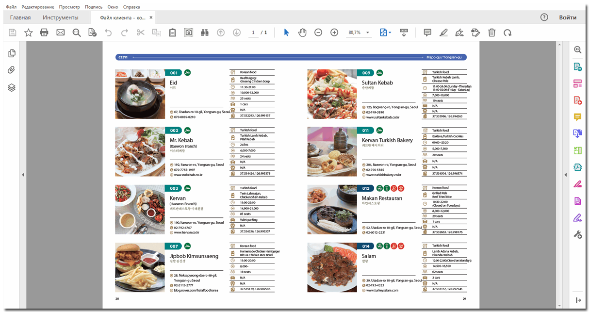Image resolution: width=589 pixels, height=312 pixels.
Task: Click the trash delete icon
Action: point(491,33)
